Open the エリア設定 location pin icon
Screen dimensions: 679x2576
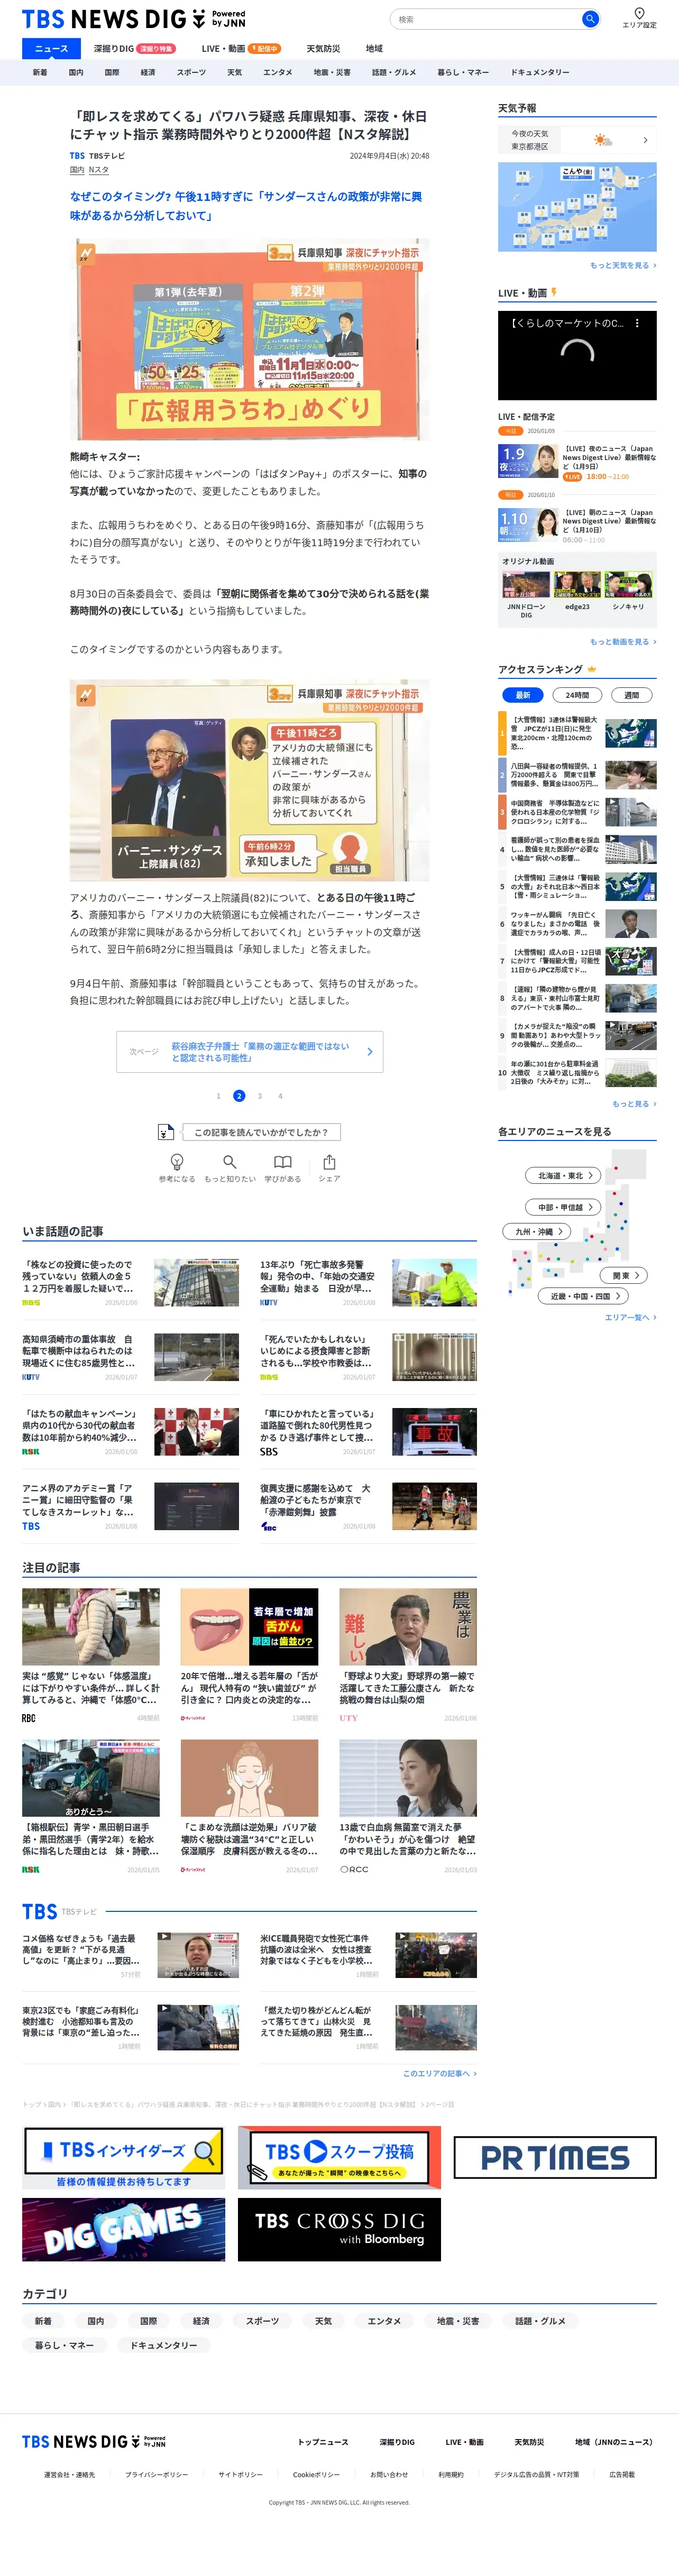coord(639,13)
